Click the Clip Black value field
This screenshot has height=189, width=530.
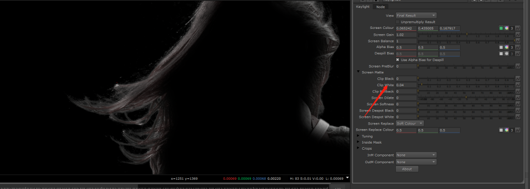coord(406,78)
